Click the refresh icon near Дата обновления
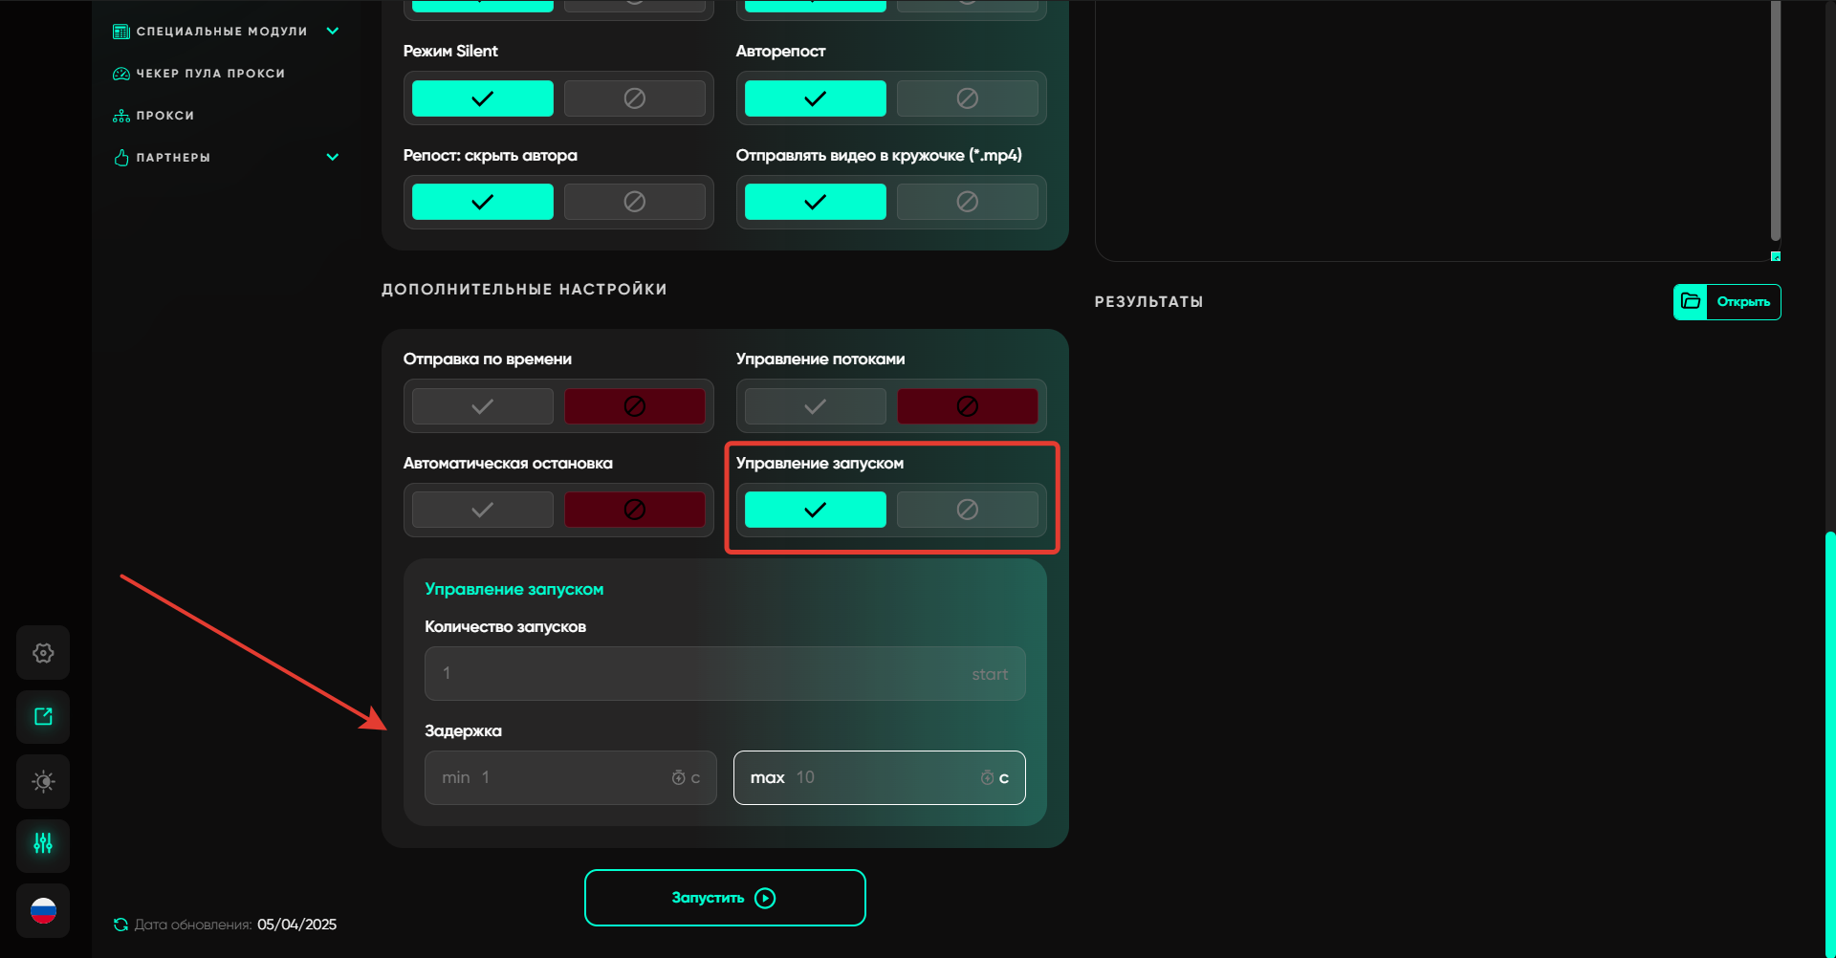 pyautogui.click(x=120, y=925)
